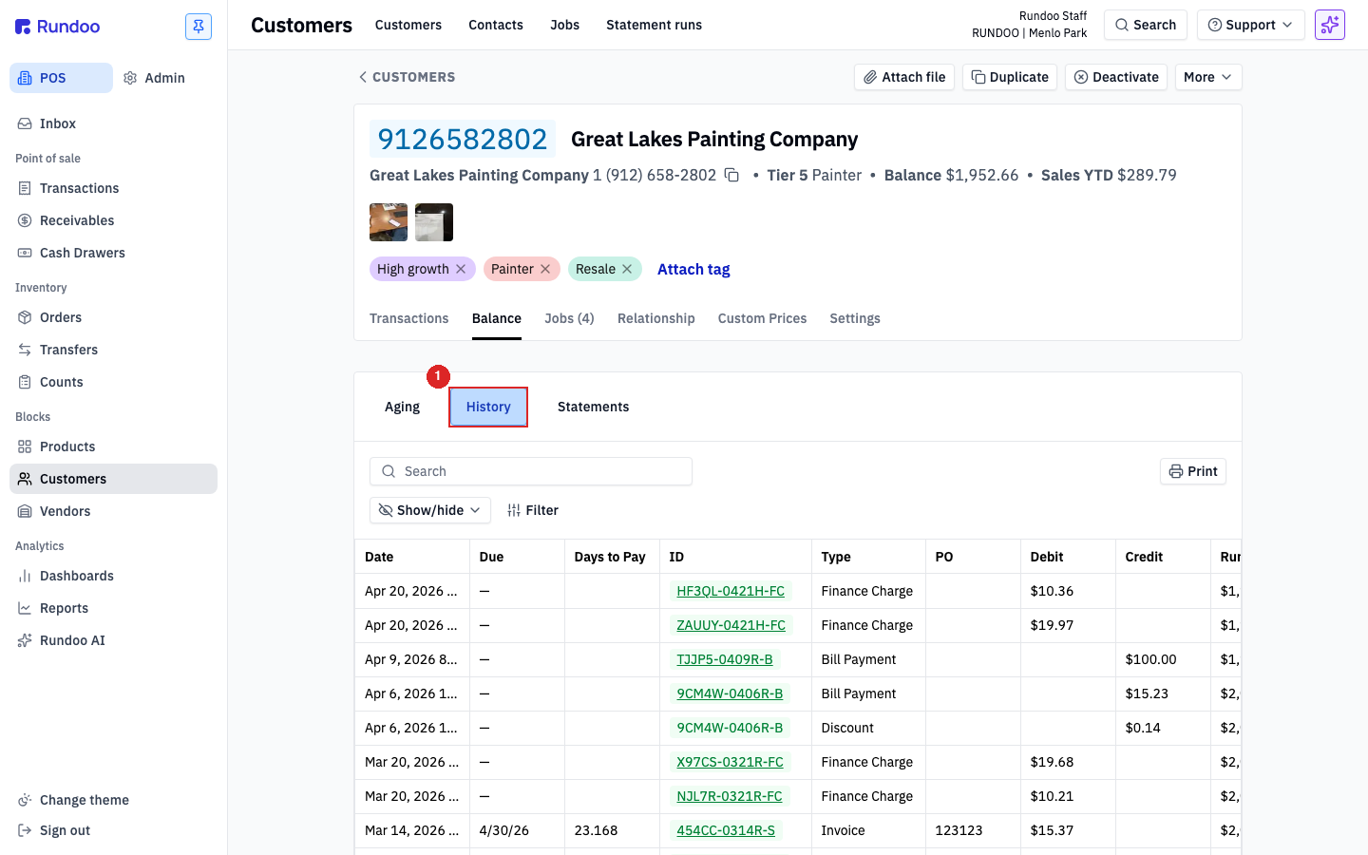The height and width of the screenshot is (855, 1368).
Task: Open Vendors in the sidebar
Action: click(114, 511)
